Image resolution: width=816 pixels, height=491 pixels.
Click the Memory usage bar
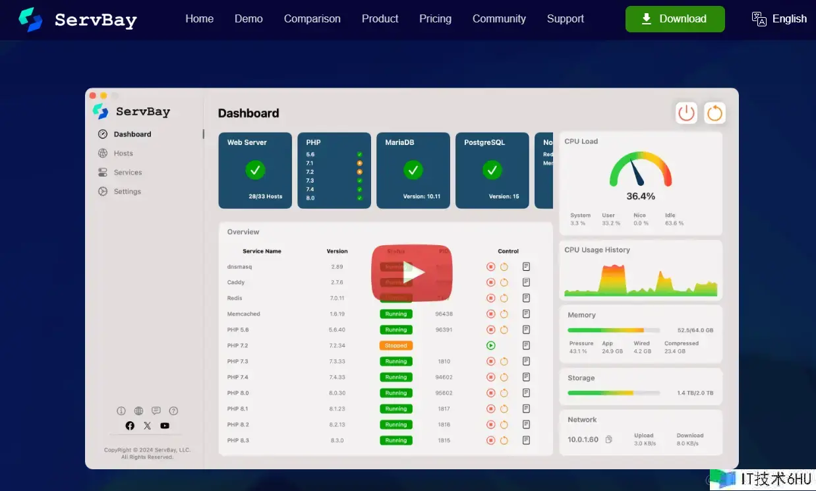[x=613, y=330]
